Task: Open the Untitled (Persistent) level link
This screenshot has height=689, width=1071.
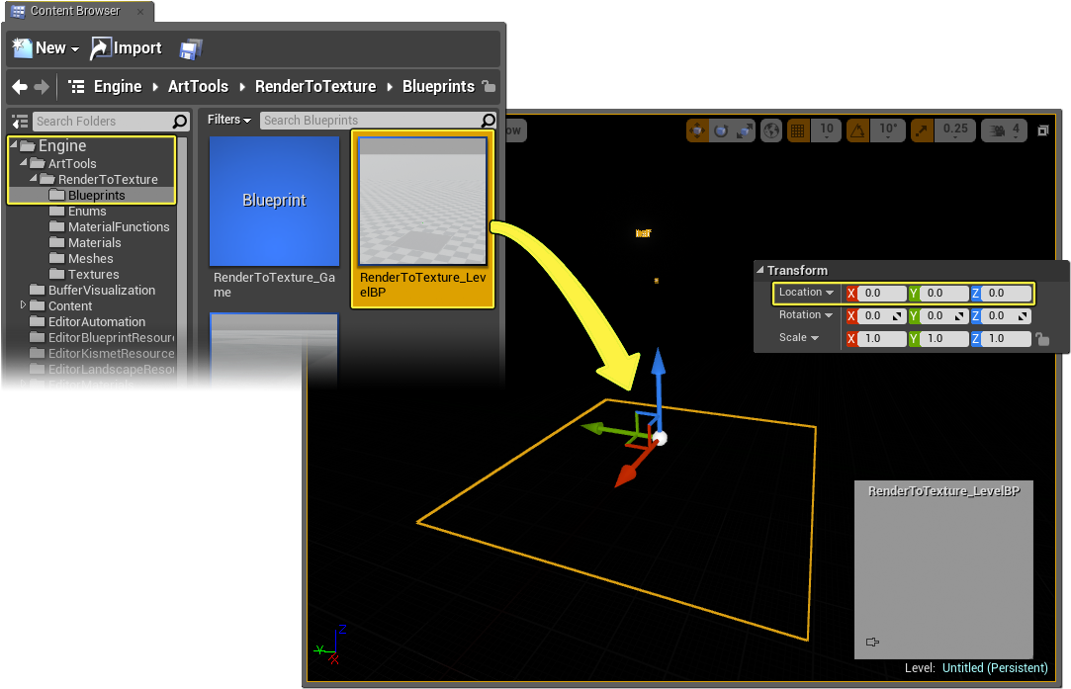Action: click(x=995, y=668)
